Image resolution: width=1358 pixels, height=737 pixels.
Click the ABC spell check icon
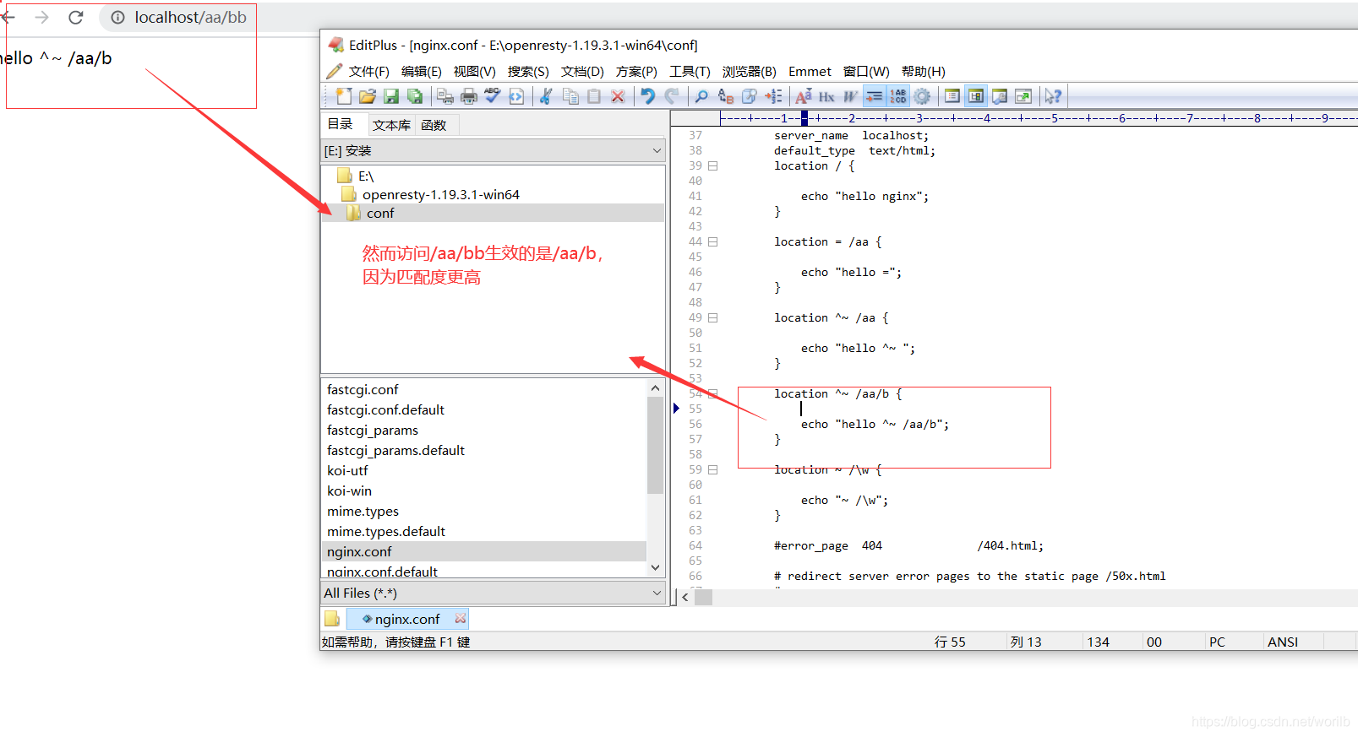pos(493,96)
